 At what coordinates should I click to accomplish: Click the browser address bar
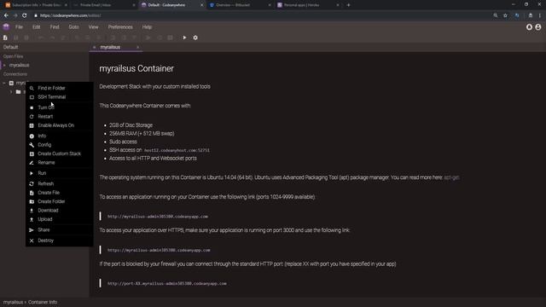coord(261,15)
